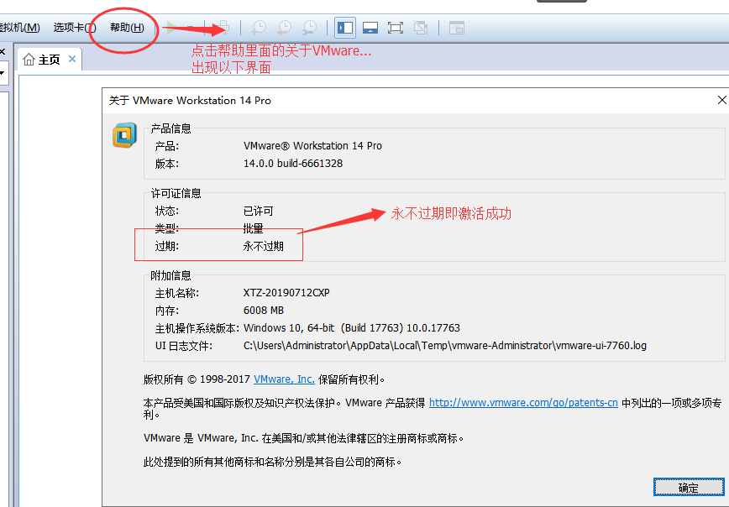This screenshot has height=507, width=729.
Task: Enter full screen mode via toolbar icon
Action: 396,28
